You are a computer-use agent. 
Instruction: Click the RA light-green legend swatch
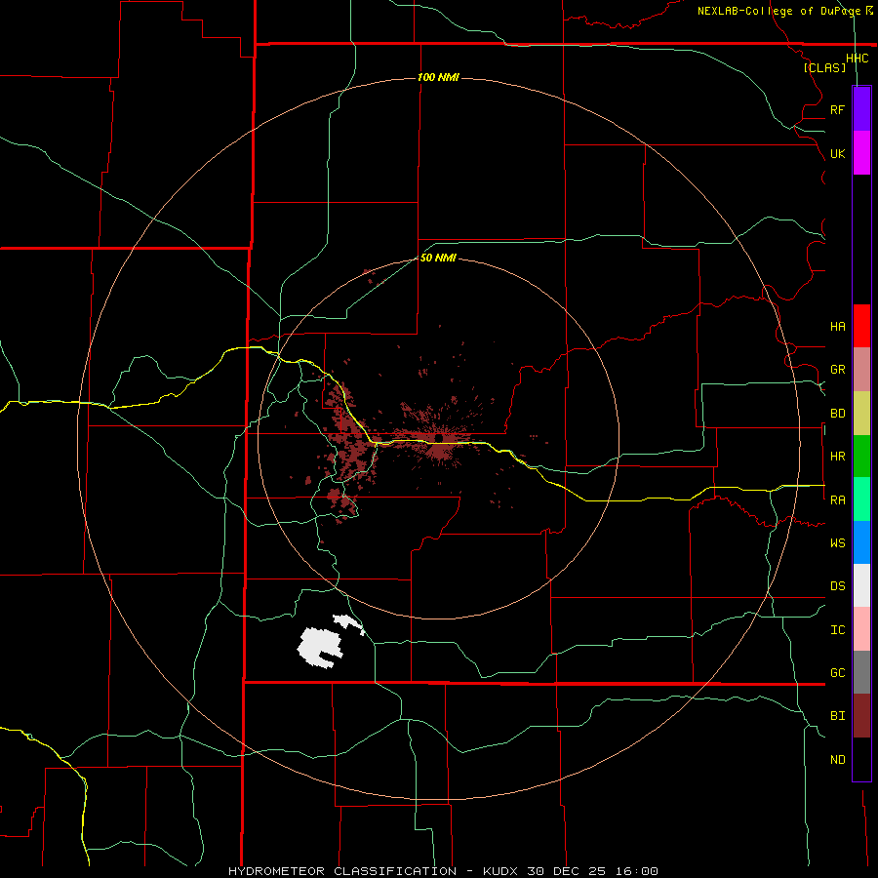[861, 499]
